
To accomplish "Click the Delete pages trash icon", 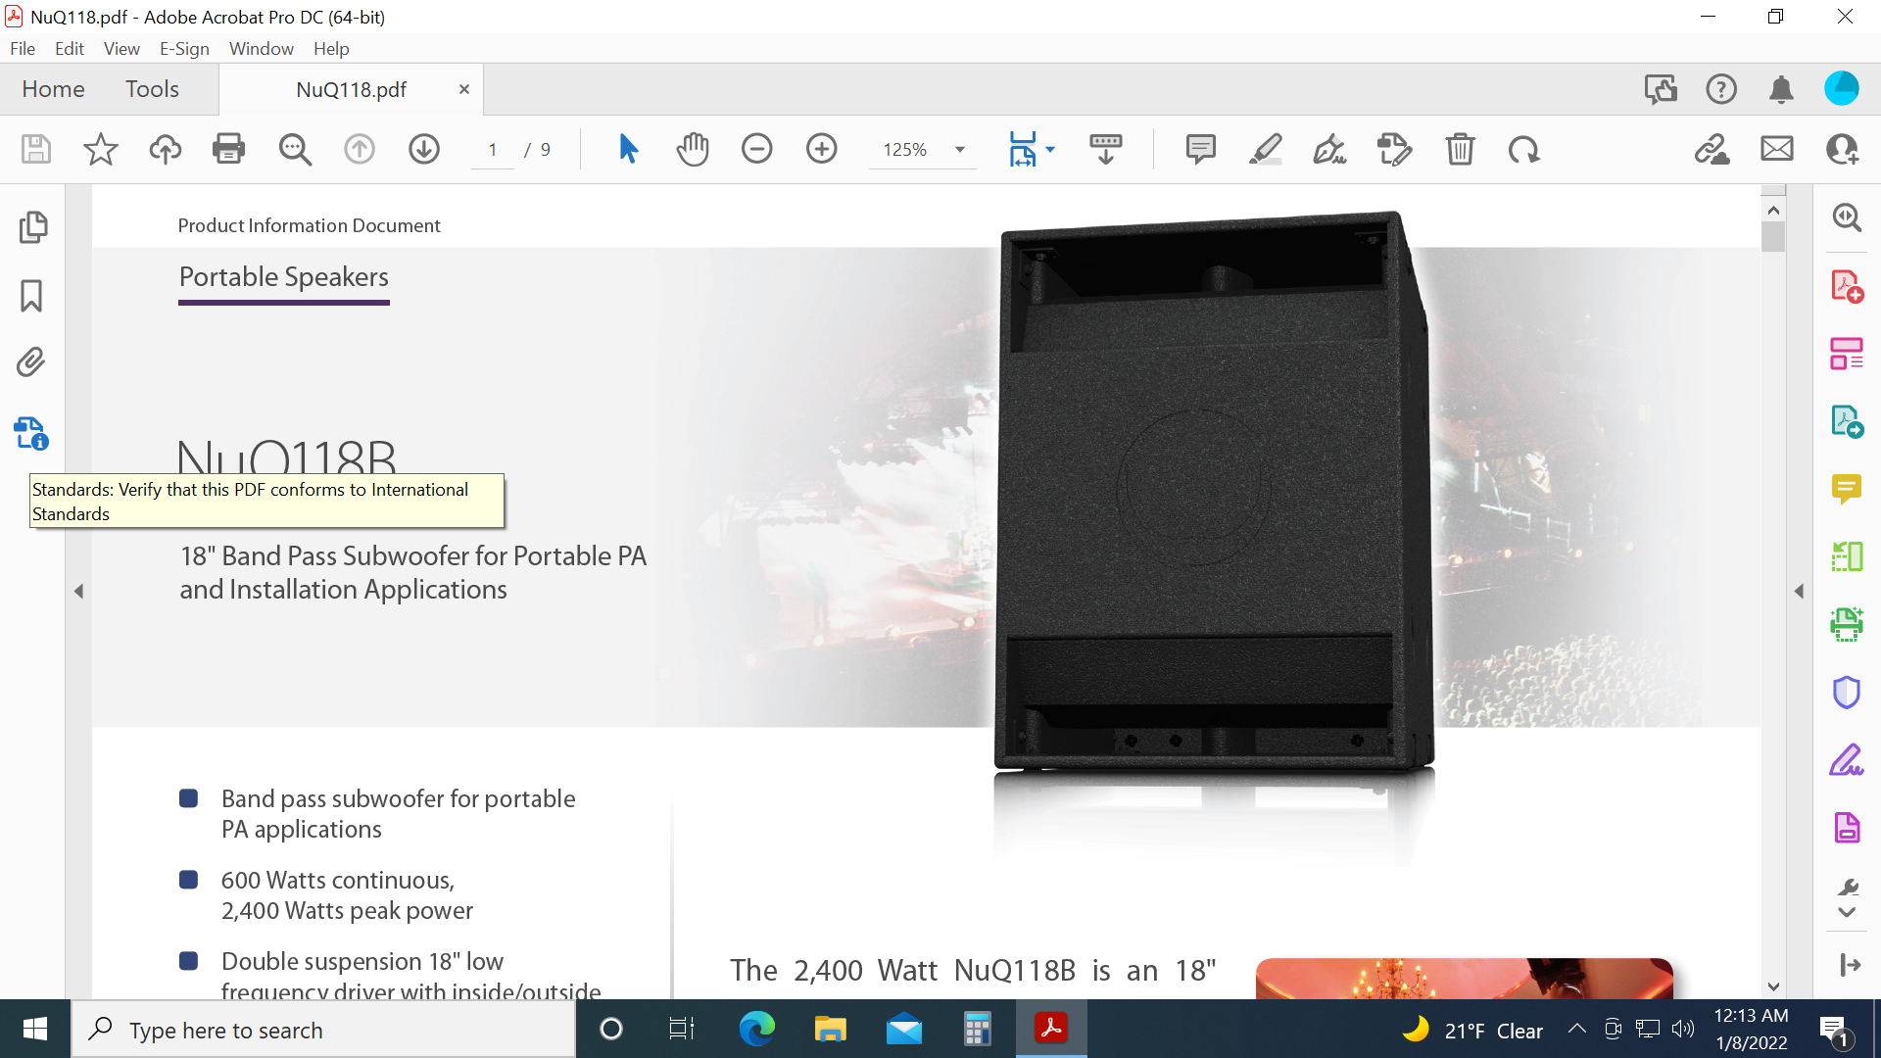I will (1460, 149).
